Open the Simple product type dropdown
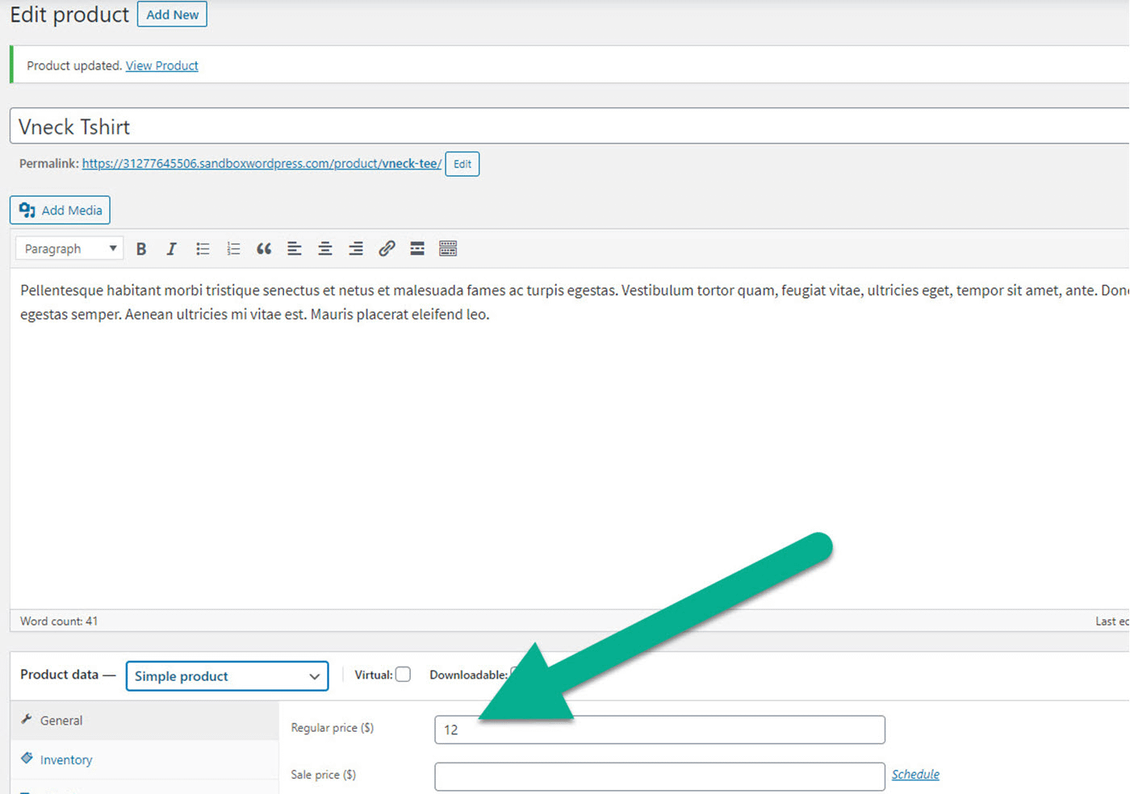 point(227,676)
